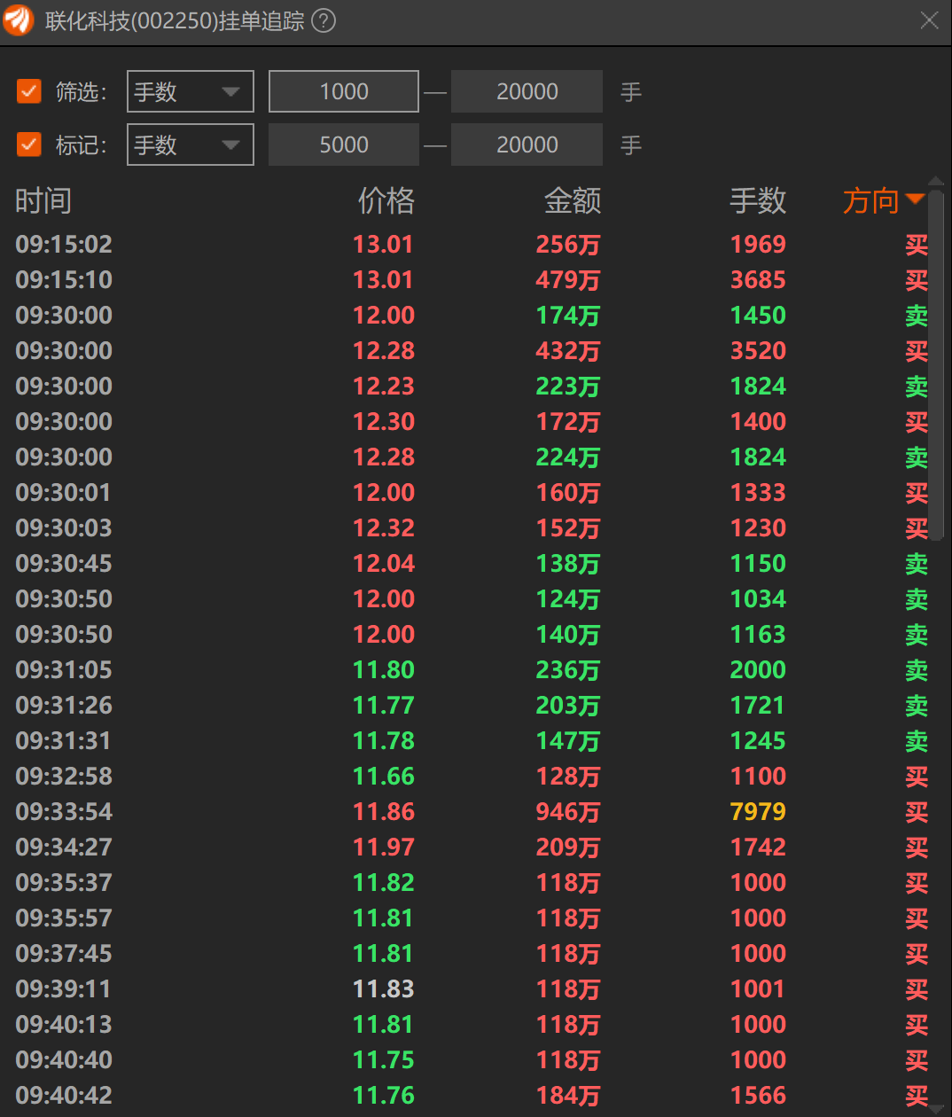Uncheck the 标记 mark checkbox
The height and width of the screenshot is (1117, 952).
(29, 145)
